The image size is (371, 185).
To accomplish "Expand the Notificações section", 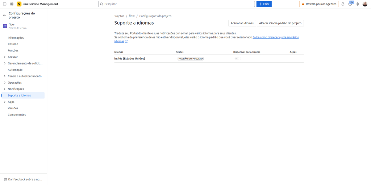I will (5, 89).
